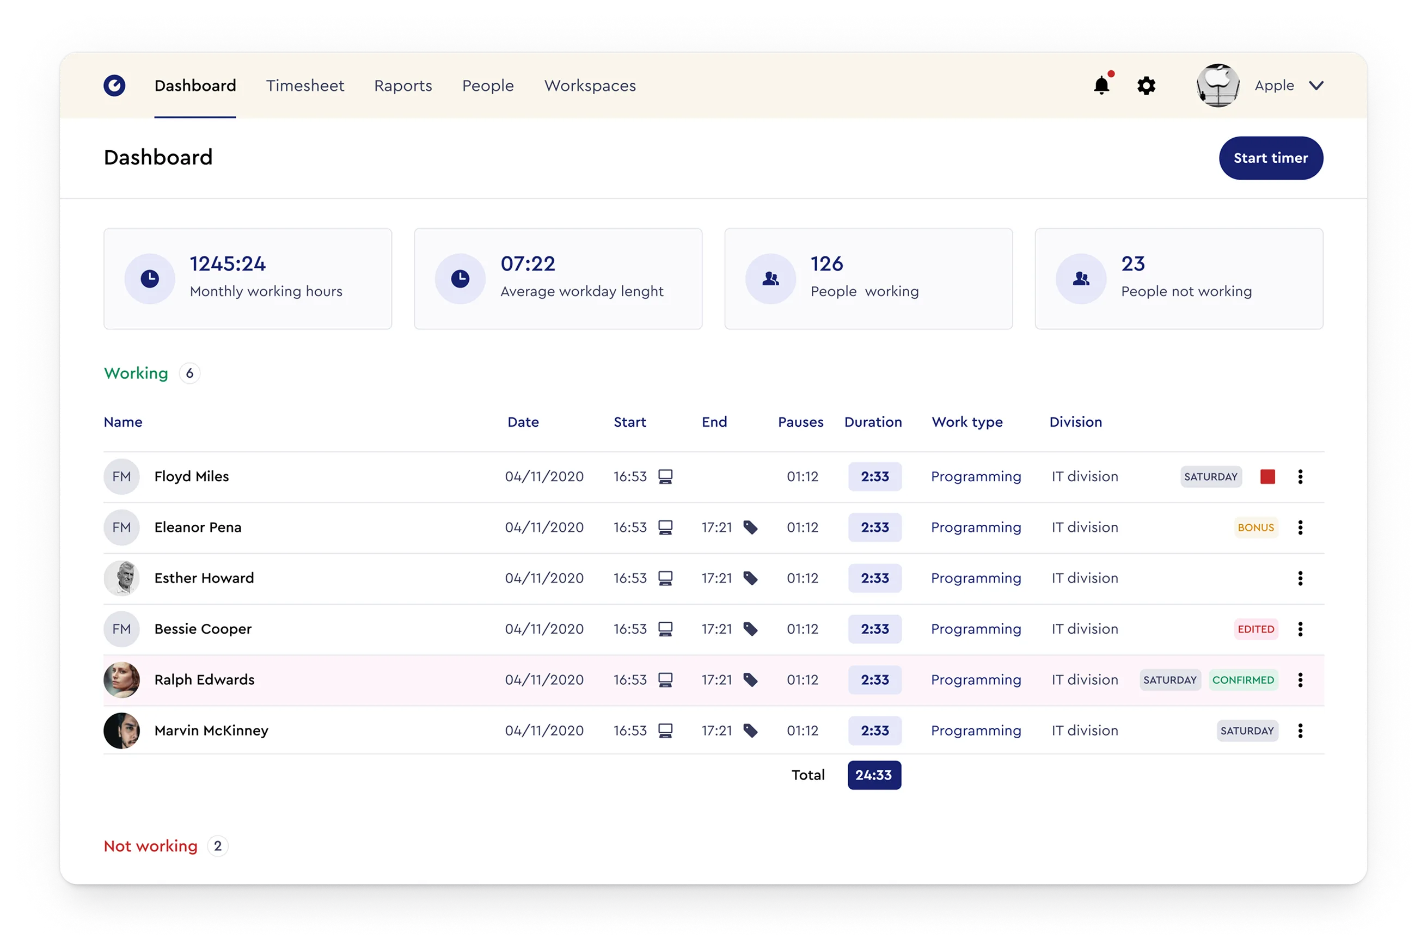
Task: Click the Average workday length clock icon
Action: [x=460, y=278]
